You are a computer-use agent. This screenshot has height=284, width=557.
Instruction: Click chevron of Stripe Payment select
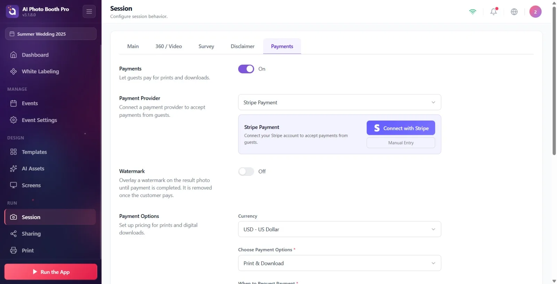click(433, 102)
